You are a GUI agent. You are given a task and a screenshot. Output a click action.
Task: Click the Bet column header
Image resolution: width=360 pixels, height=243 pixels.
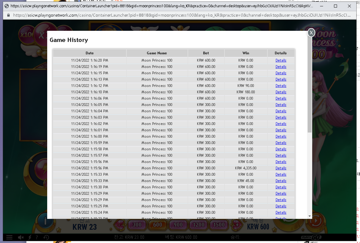(x=206, y=53)
